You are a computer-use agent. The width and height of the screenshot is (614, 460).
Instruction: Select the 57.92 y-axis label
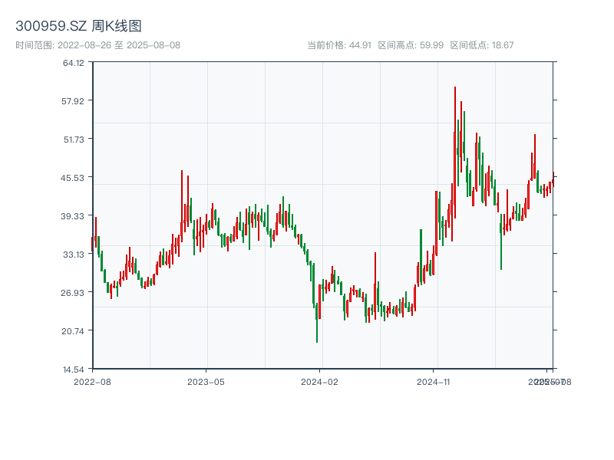pyautogui.click(x=74, y=101)
